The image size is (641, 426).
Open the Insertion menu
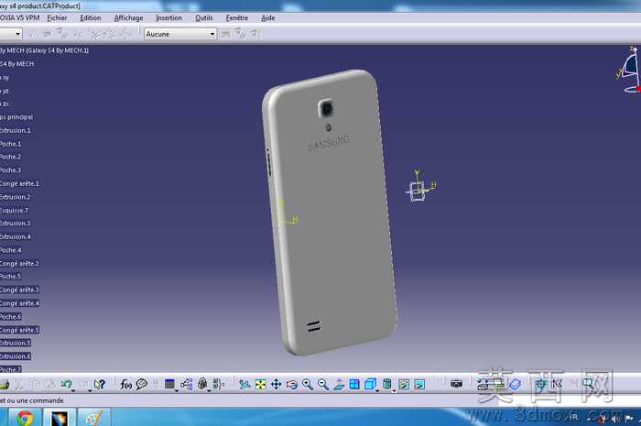coord(168,18)
